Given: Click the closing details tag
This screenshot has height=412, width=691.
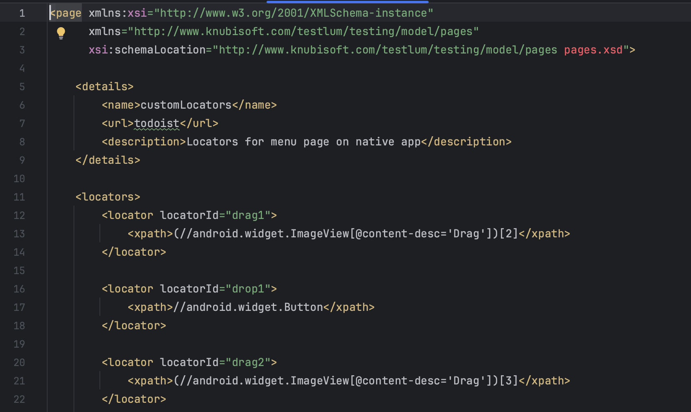Looking at the screenshot, I should coord(108,160).
